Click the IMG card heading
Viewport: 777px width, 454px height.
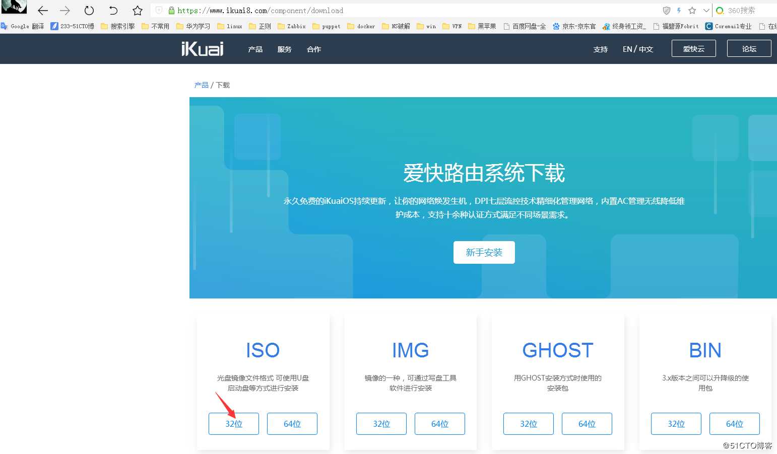411,350
